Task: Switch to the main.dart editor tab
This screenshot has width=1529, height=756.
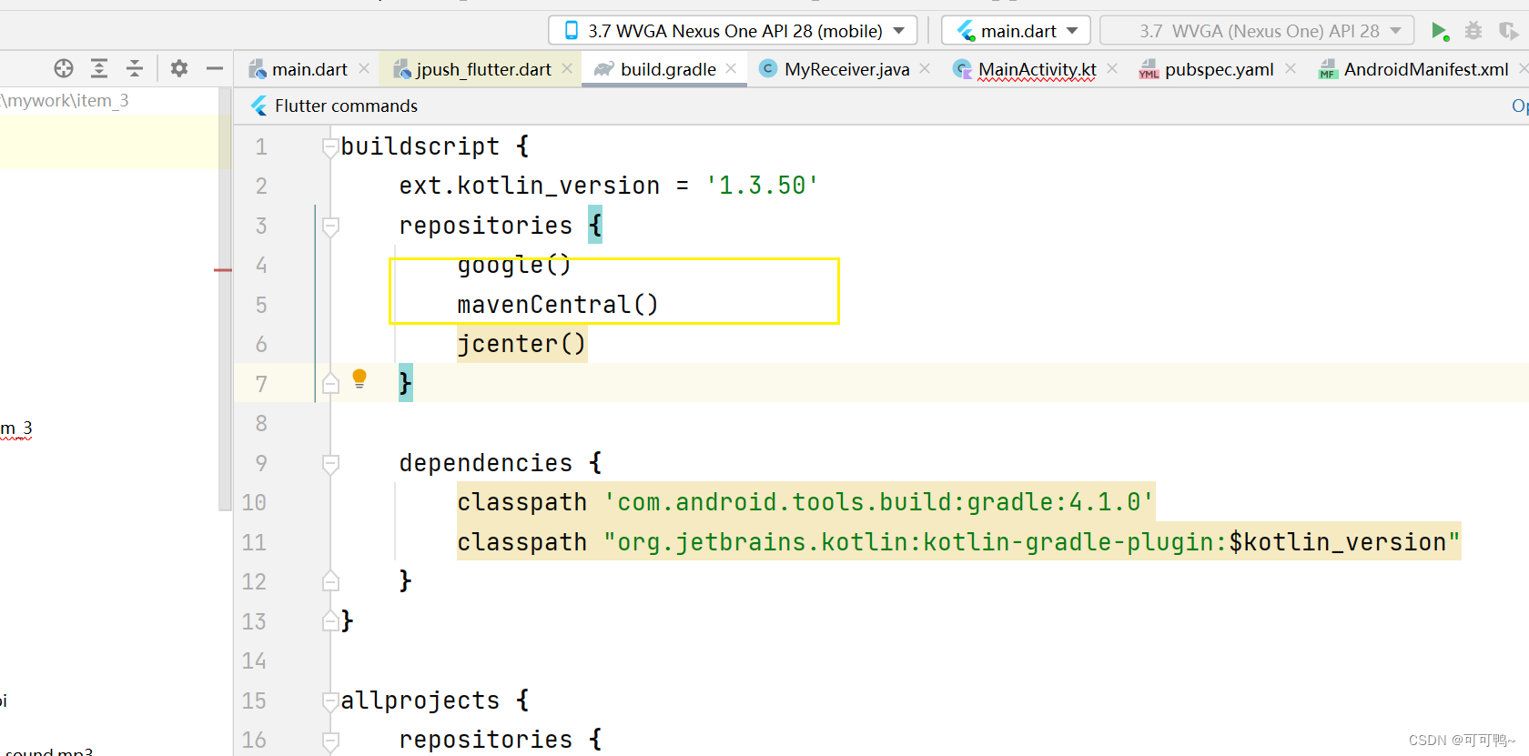Action: pos(309,69)
